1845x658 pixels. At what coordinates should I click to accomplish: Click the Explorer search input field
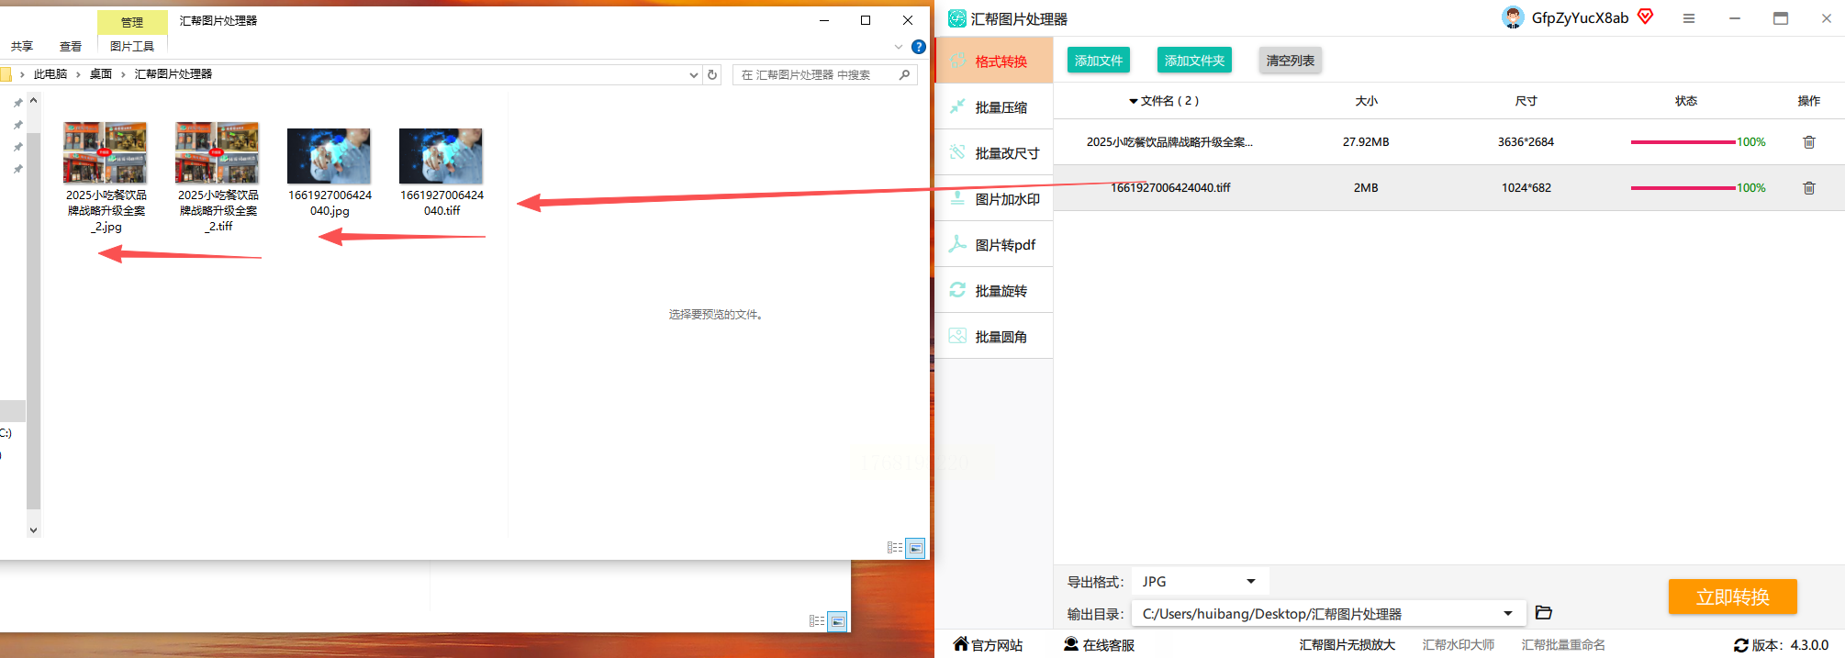[x=815, y=75]
